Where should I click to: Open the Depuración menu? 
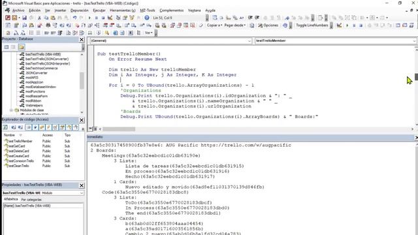[x=80, y=10]
